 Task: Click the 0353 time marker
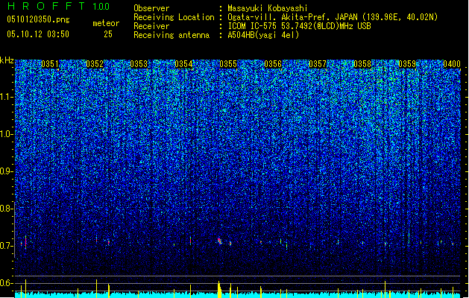139,64
